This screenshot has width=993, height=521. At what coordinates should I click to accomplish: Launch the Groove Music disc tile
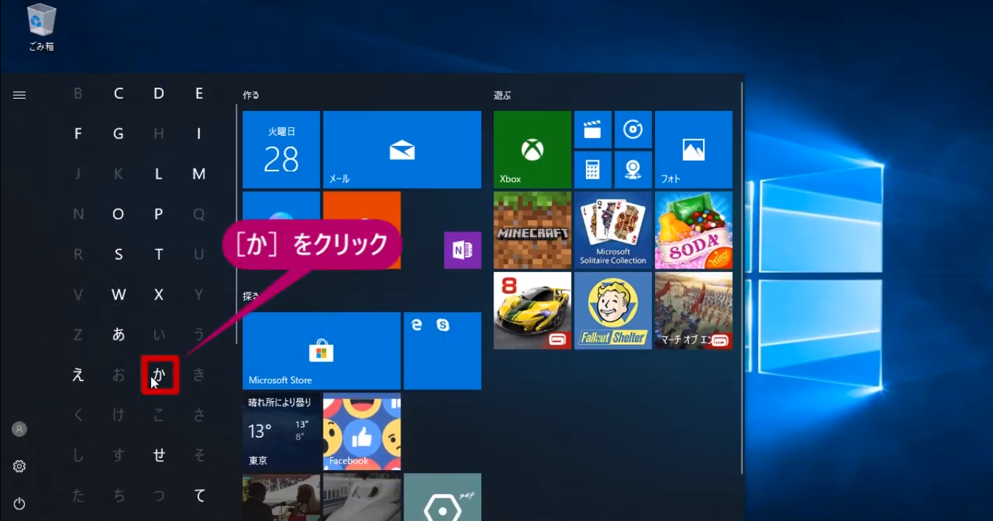pyautogui.click(x=633, y=129)
